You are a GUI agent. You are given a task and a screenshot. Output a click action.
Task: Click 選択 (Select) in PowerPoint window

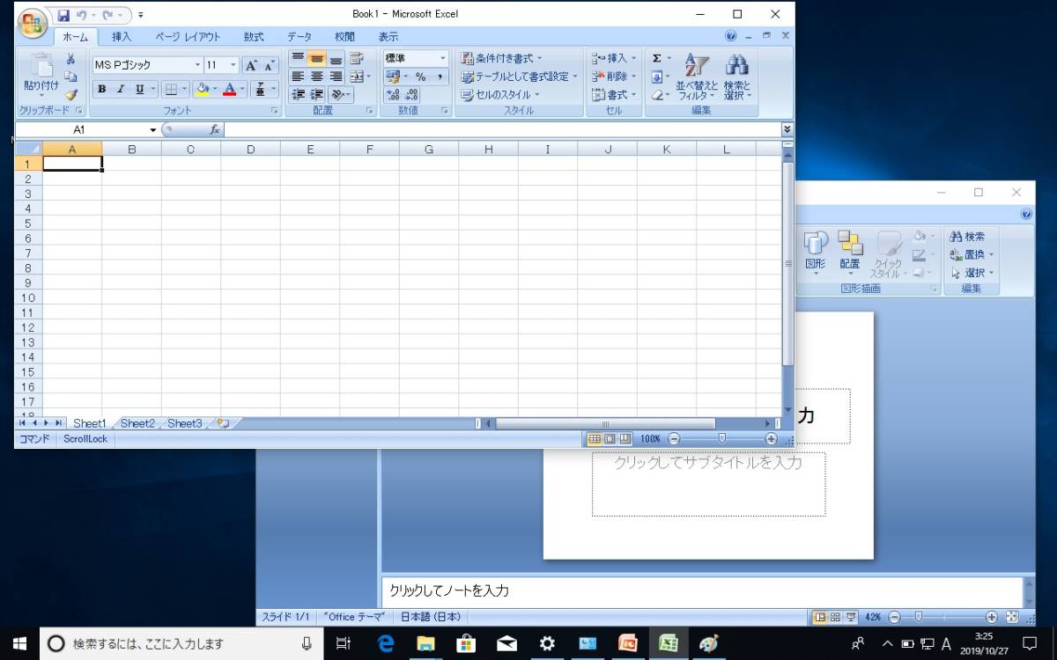(972, 273)
